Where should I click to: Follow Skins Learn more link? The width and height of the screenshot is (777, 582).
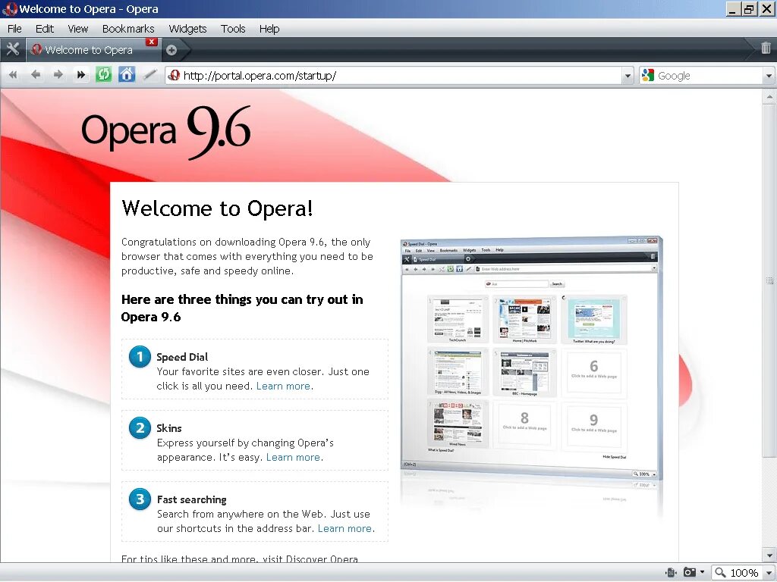(294, 457)
